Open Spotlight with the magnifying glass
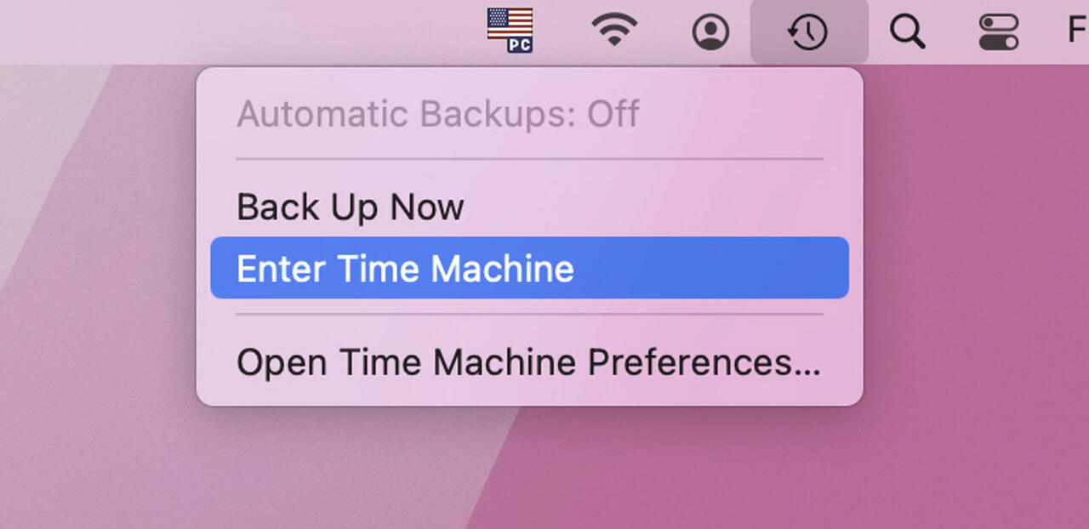 coord(907,32)
